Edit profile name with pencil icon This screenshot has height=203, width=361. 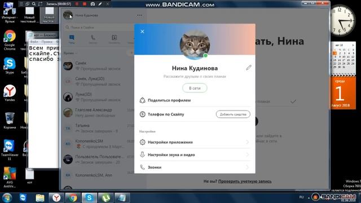(x=249, y=68)
